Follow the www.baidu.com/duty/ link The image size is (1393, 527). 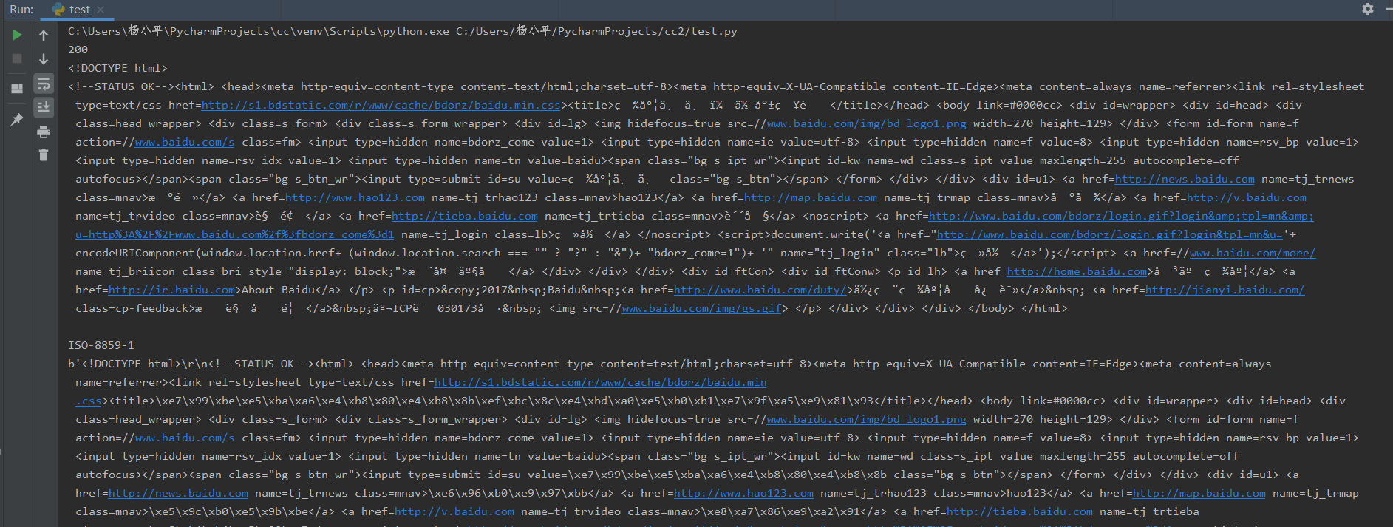click(x=760, y=290)
